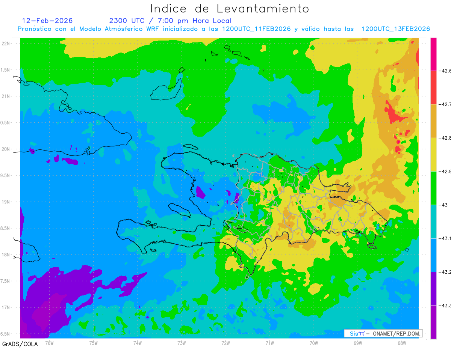
Task: Click the "SisTT – ONAMET/REP.DOM." label box
Action: (x=383, y=333)
